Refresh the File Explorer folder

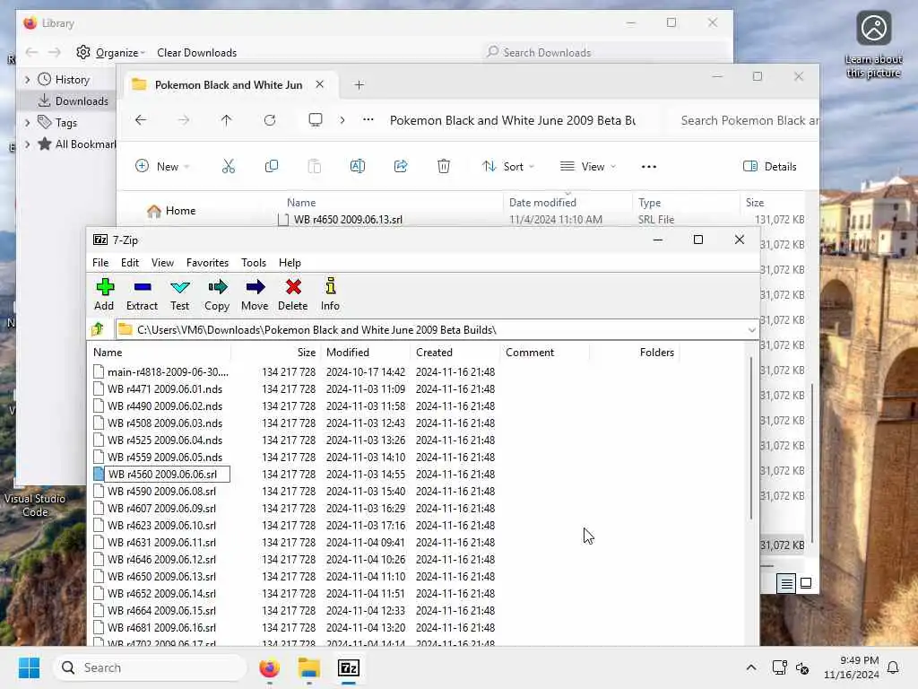(270, 120)
